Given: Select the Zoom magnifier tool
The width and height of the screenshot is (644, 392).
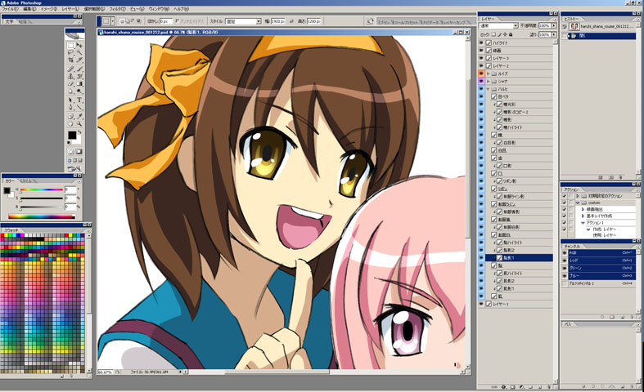Looking at the screenshot, I should [79, 124].
